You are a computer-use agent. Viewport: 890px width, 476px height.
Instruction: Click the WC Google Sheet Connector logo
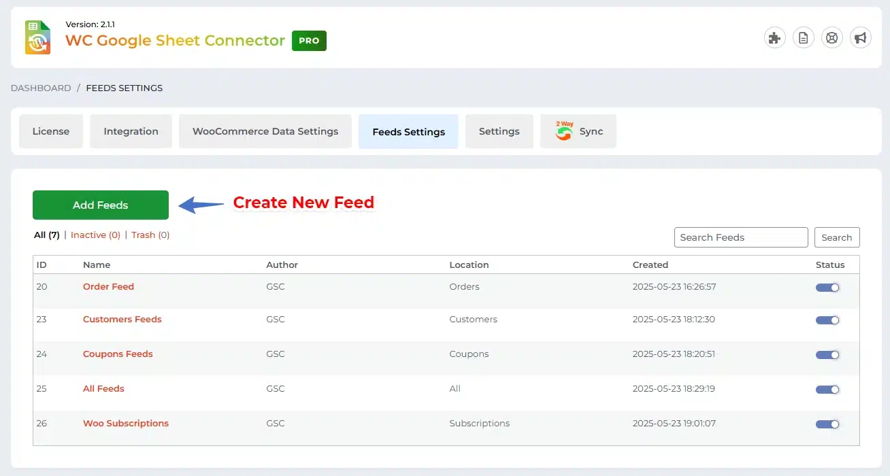tap(38, 37)
